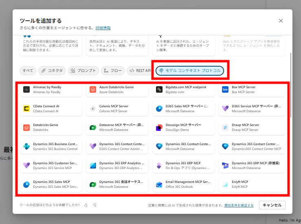Select the Dynamics365 Contact Center MCP card
The image size is (301, 224).
tap(252, 146)
